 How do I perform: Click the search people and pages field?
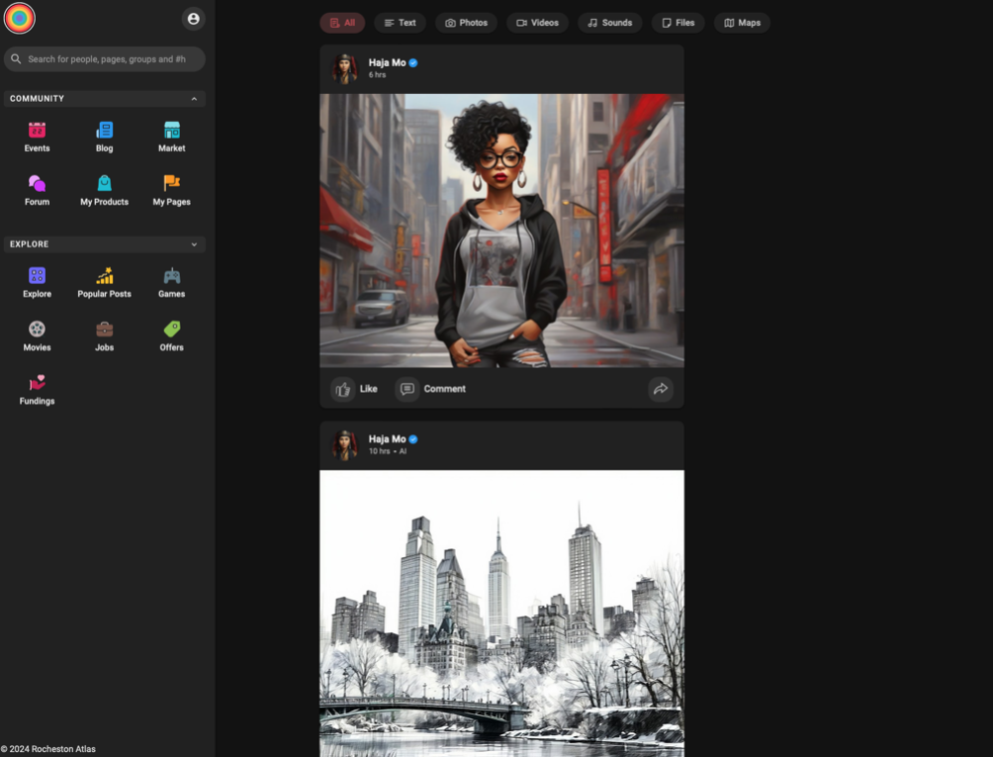tap(107, 59)
